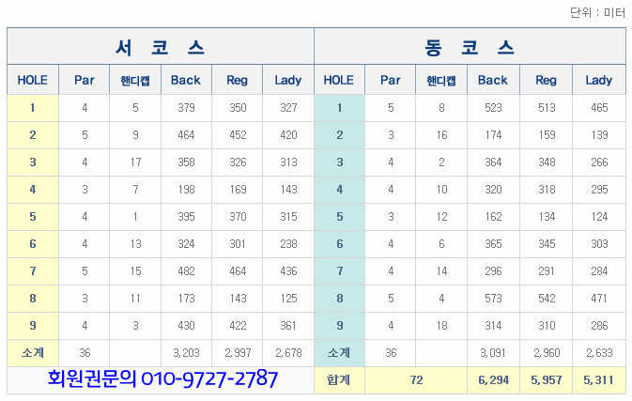Click the 동 코 스 course title header

pos(470,48)
